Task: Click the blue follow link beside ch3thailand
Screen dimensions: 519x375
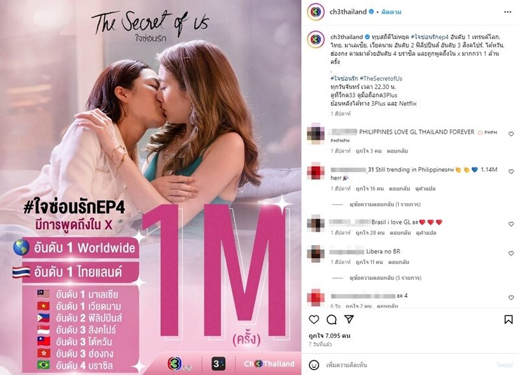Action: click(391, 12)
